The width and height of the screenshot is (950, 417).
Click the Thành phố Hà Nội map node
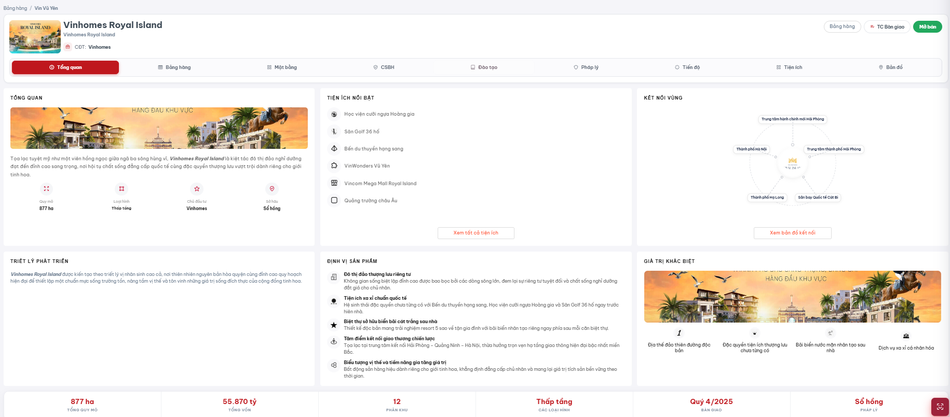click(751, 149)
